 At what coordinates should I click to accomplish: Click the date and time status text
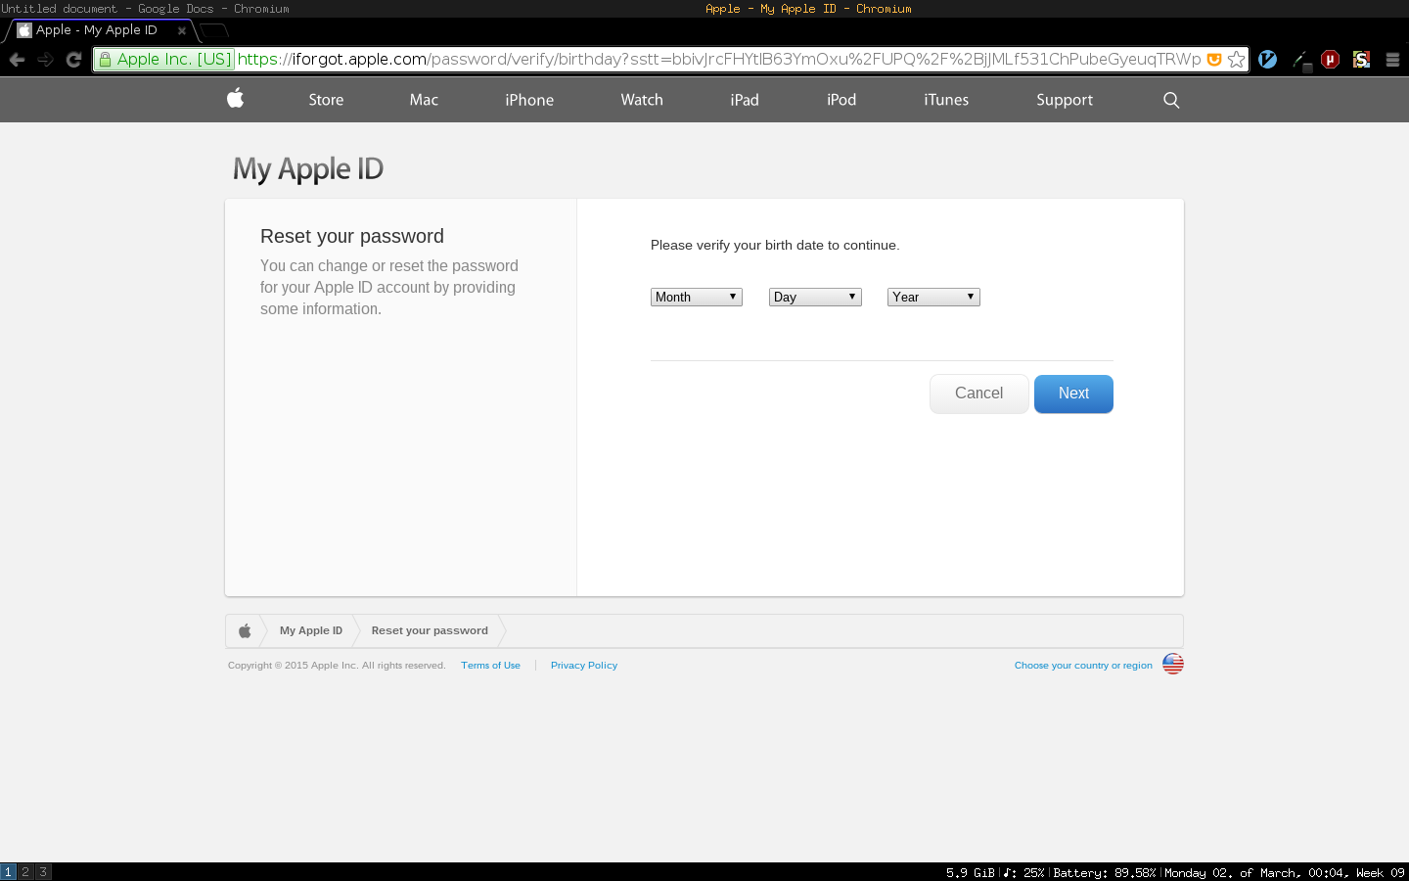click(1285, 873)
